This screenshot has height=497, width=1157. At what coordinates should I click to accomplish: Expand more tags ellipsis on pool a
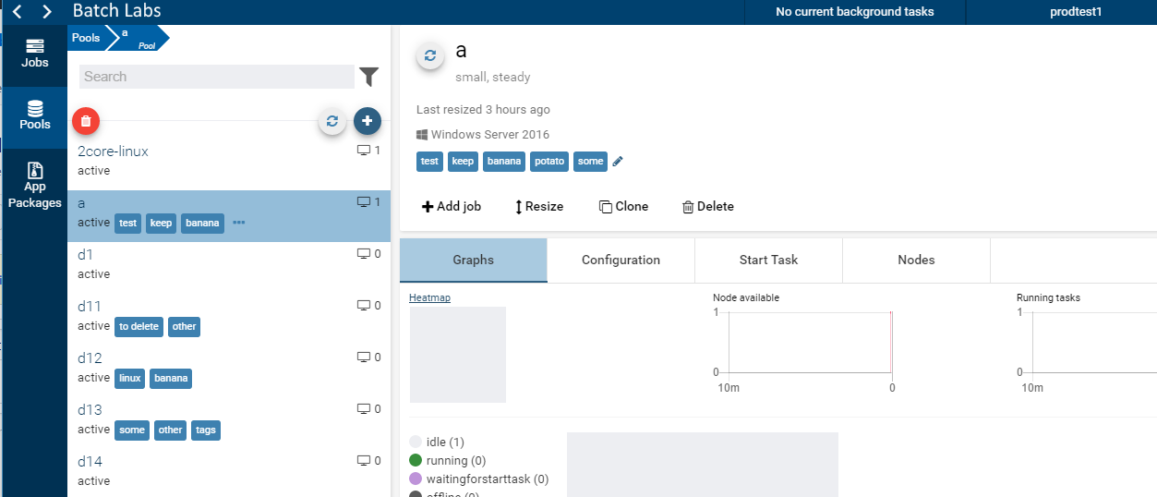pos(239,223)
